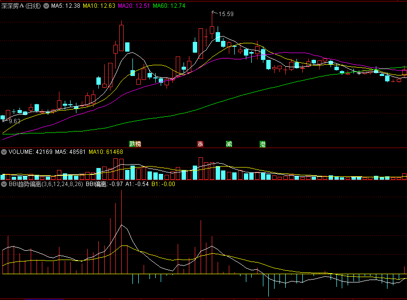
Task: Click the yellow B1 value label
Action: coord(163,184)
